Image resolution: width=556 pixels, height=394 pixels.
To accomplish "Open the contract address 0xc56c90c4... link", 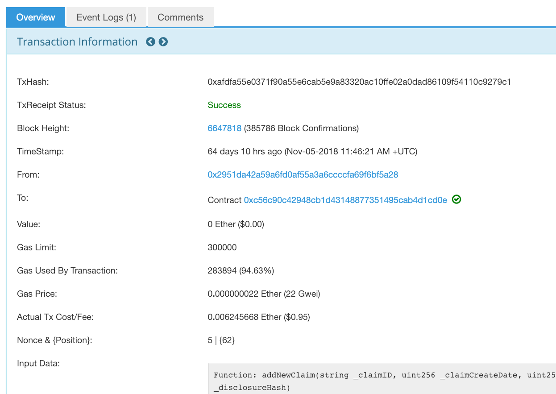I will click(345, 200).
